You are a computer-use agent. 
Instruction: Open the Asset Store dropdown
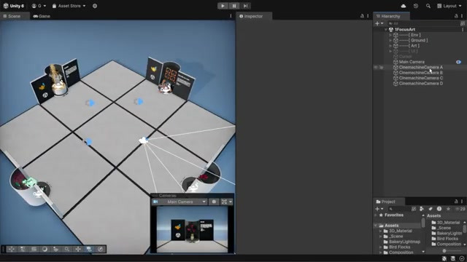coord(69,6)
